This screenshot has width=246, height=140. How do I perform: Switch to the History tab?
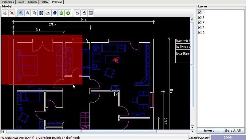44,2
